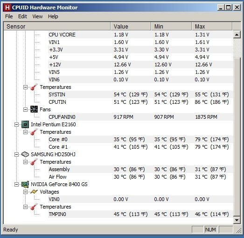Image resolution: width=244 pixels, height=238 pixels.
Task: Minimize the Hardware Monitor window
Action: (221, 7)
